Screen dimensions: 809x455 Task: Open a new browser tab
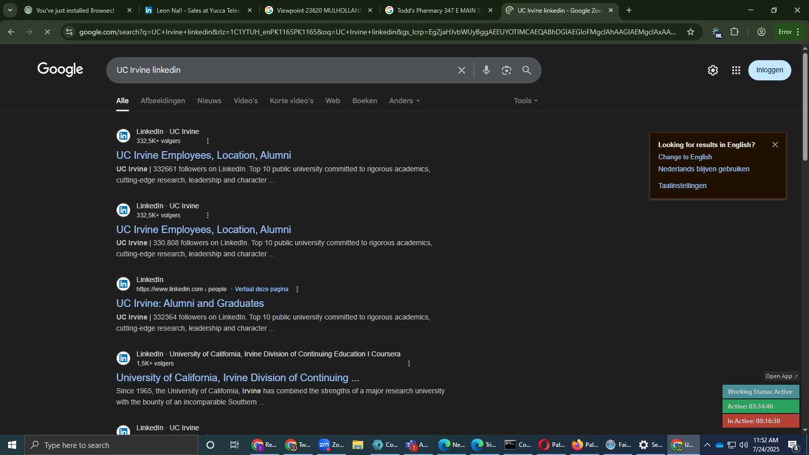tap(629, 10)
